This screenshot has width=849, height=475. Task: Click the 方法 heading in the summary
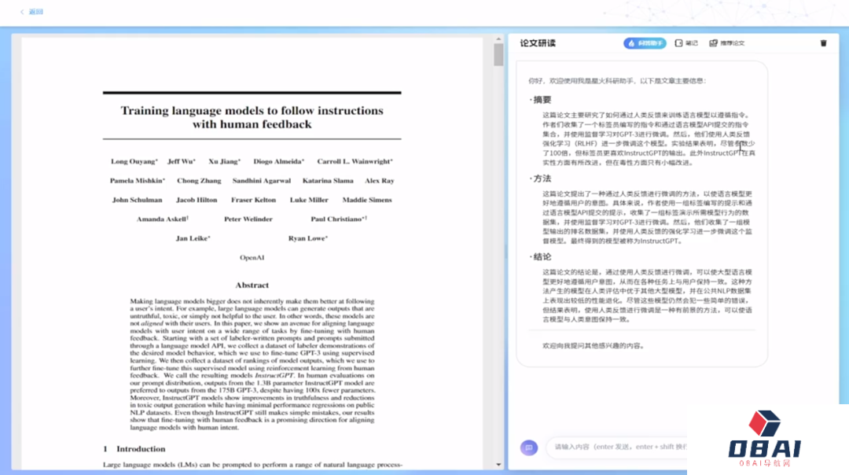[542, 179]
